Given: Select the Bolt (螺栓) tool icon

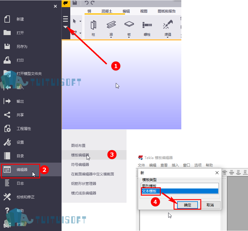Looking at the screenshot, I should 147,25.
